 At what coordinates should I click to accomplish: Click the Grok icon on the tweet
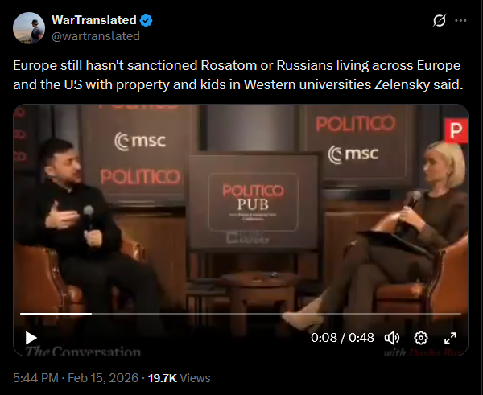pos(439,21)
